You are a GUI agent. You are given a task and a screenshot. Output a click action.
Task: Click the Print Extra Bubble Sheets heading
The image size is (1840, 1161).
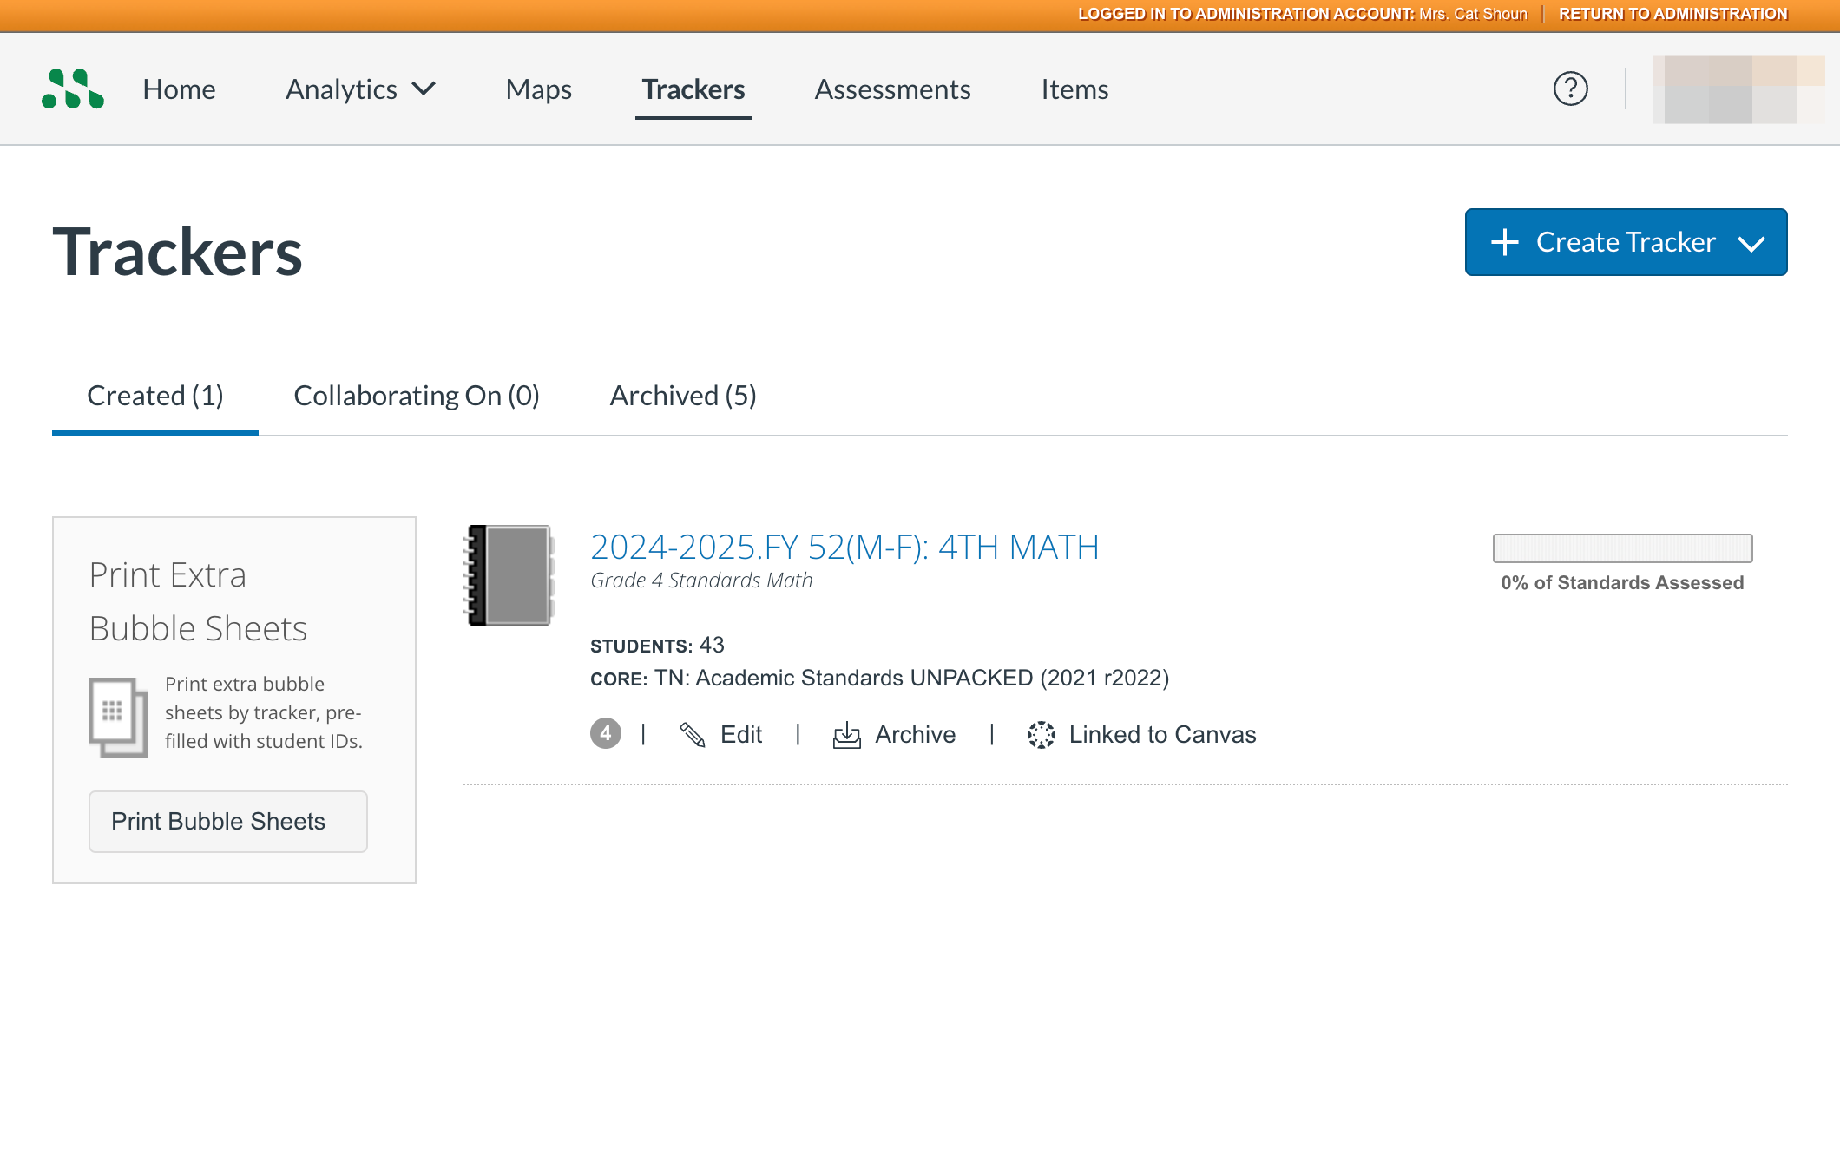[198, 601]
